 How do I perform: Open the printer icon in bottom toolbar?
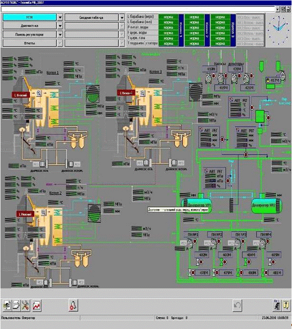click(16, 304)
